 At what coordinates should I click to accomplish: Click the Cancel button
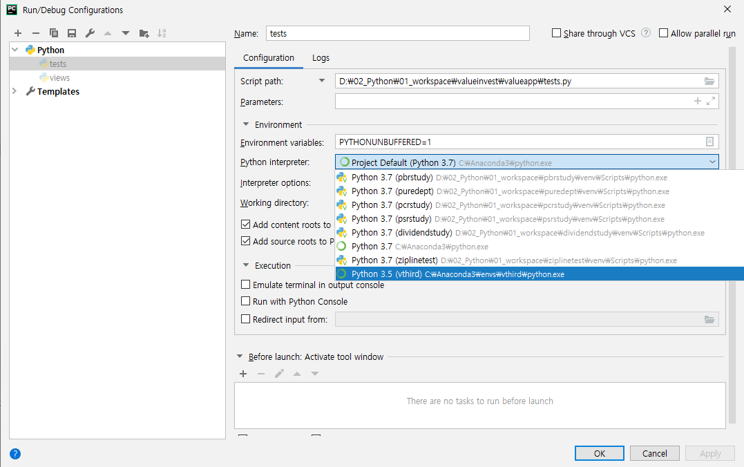(654, 453)
